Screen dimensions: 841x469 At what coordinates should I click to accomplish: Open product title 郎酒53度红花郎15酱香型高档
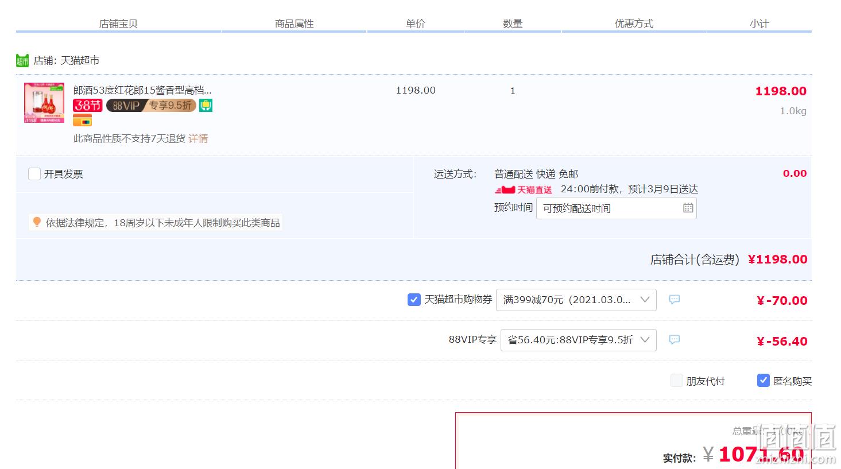(142, 90)
